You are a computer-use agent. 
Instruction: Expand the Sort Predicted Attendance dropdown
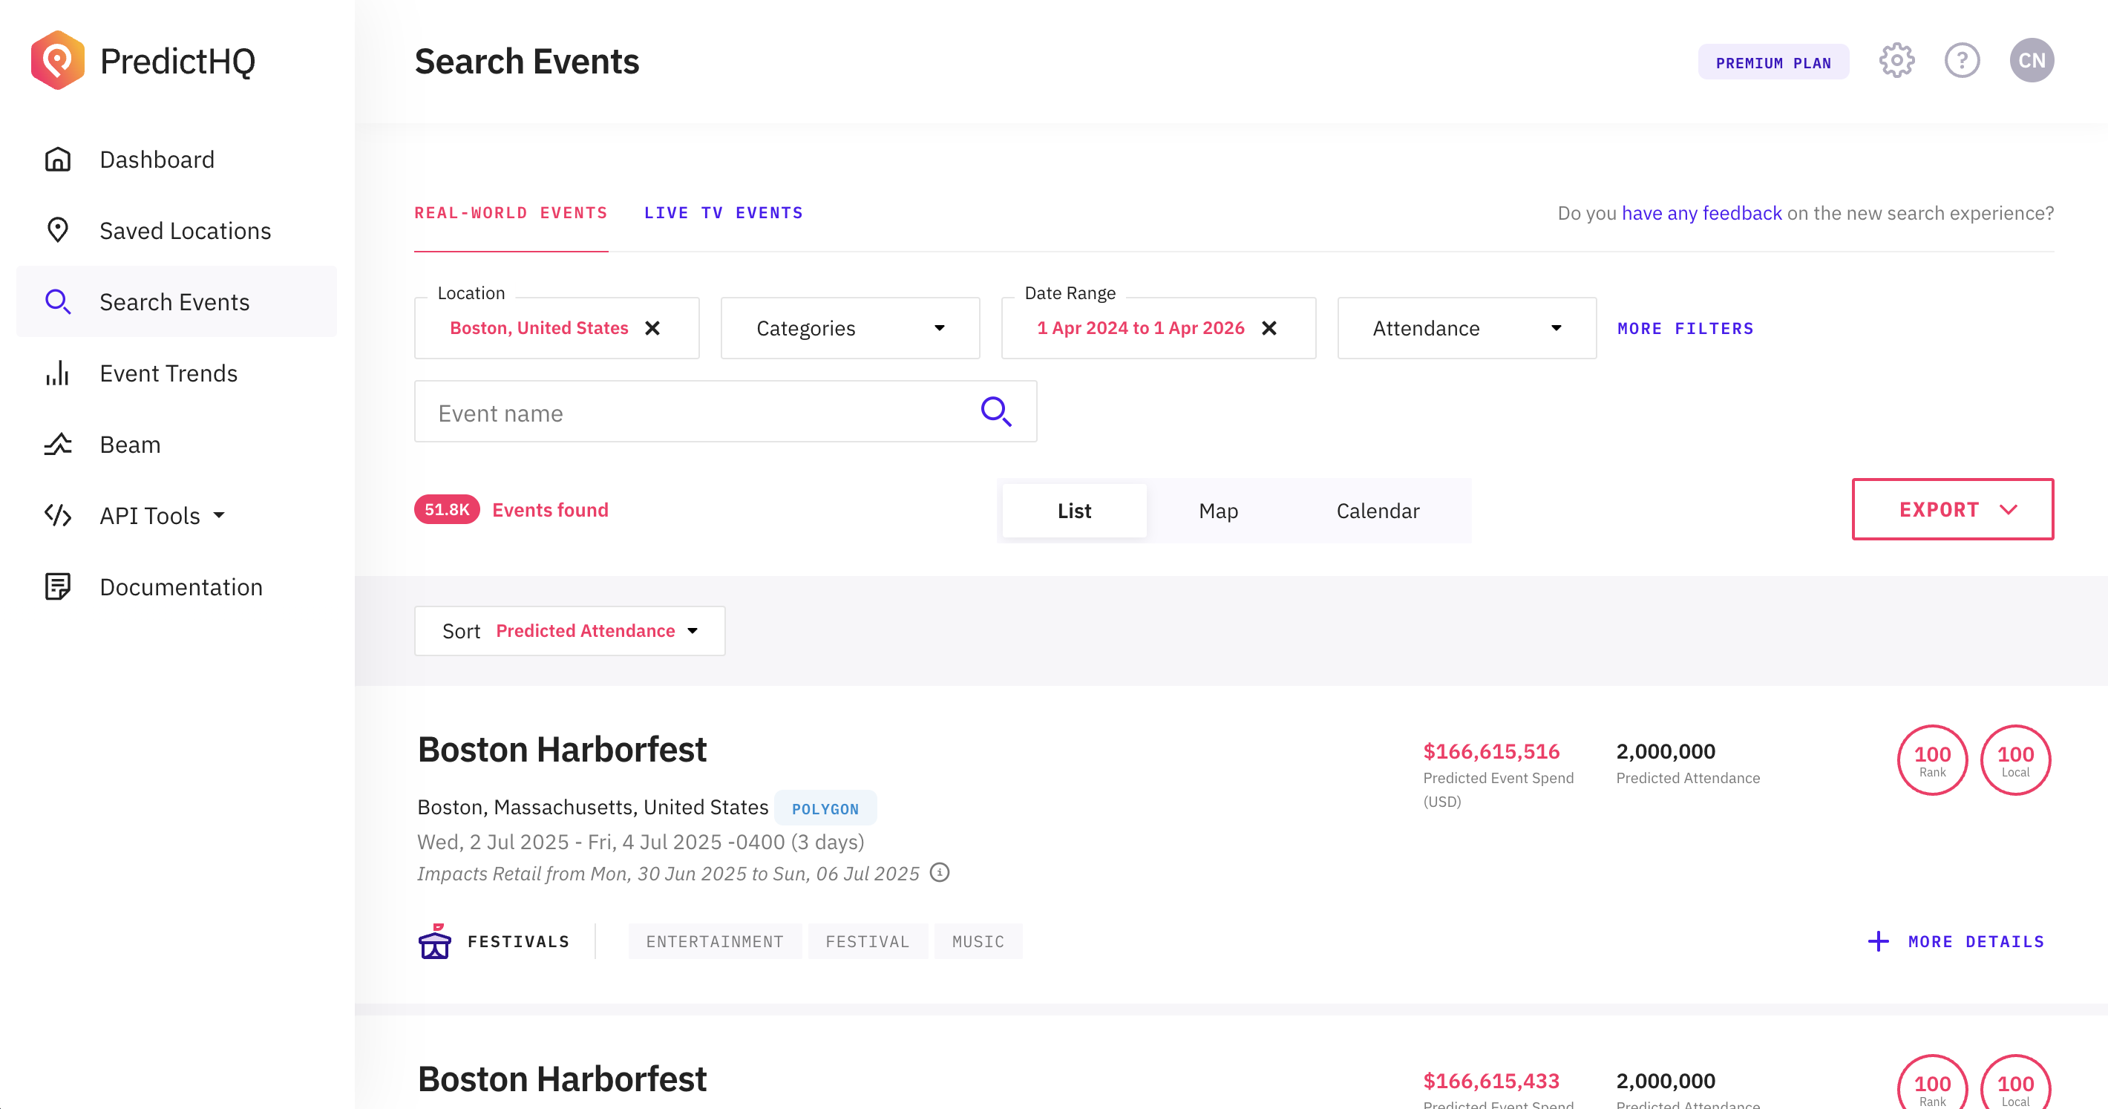pyautogui.click(x=569, y=631)
